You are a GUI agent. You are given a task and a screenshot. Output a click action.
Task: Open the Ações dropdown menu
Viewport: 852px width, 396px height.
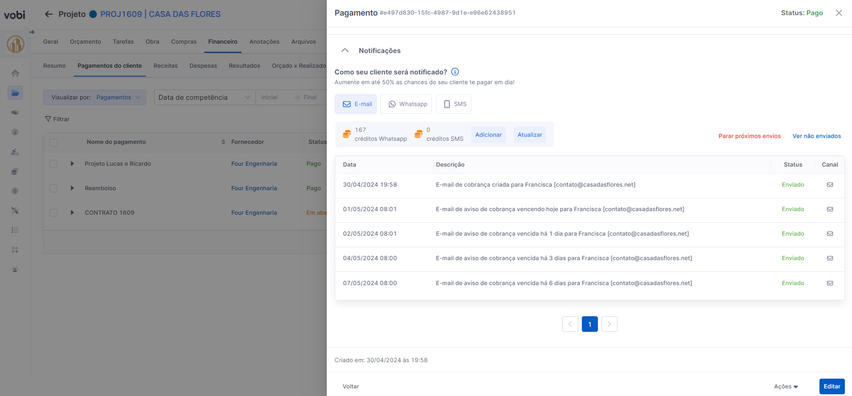786,387
